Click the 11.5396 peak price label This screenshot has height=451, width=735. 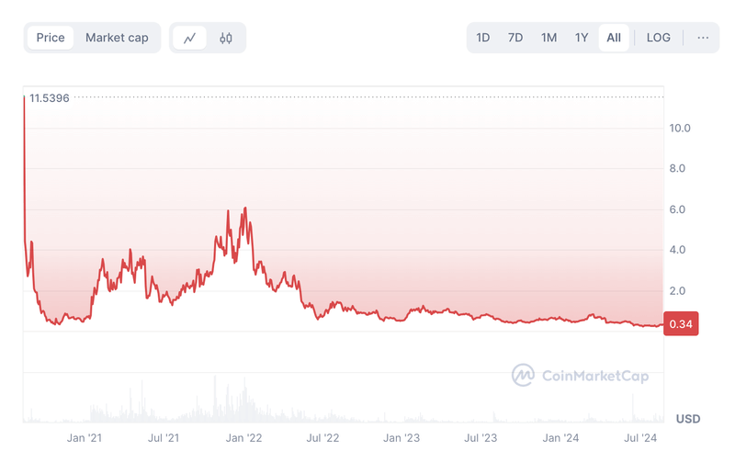[50, 97]
